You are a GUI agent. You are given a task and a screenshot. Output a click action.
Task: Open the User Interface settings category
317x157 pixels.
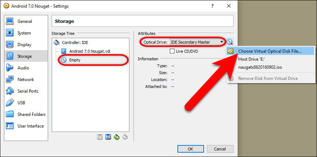26,126
